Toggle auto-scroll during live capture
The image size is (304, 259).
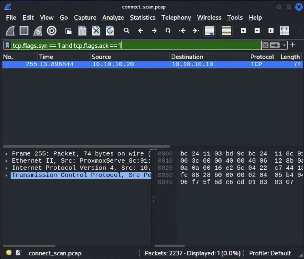[210, 31]
